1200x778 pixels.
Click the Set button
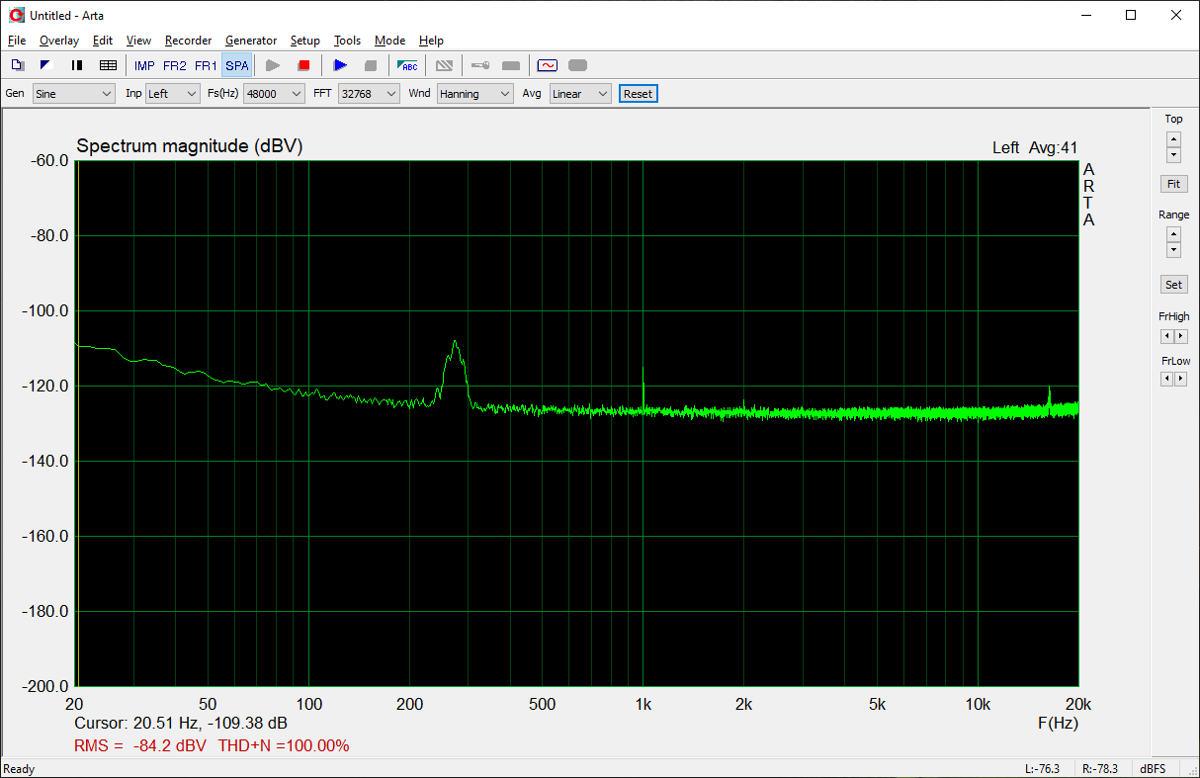click(1173, 285)
